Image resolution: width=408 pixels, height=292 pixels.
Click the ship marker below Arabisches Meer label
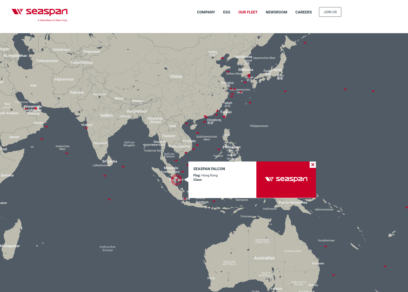coord(66,153)
